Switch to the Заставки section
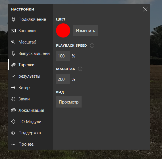Image resolution: width=162 pixels, height=159 pixels. click(31, 31)
